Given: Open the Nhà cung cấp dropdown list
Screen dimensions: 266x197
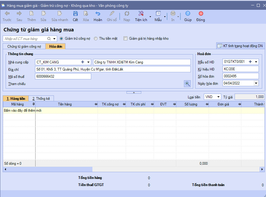Looking at the screenshot, I should (x=88, y=62).
